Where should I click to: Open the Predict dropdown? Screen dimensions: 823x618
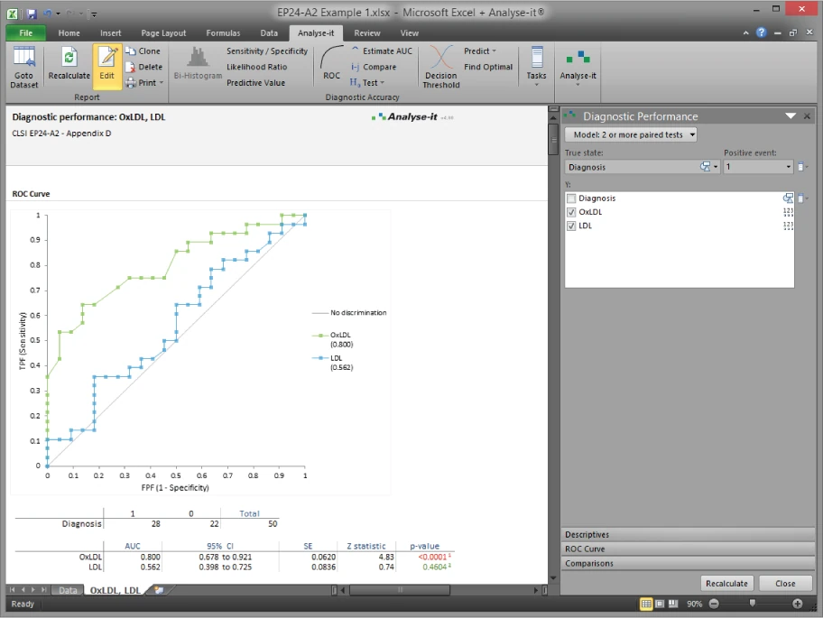480,51
